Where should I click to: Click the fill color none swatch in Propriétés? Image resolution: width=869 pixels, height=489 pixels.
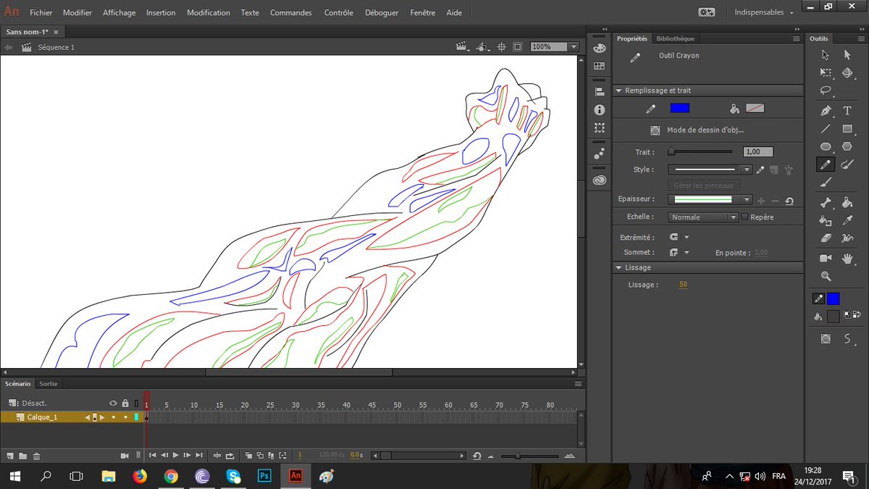(755, 108)
